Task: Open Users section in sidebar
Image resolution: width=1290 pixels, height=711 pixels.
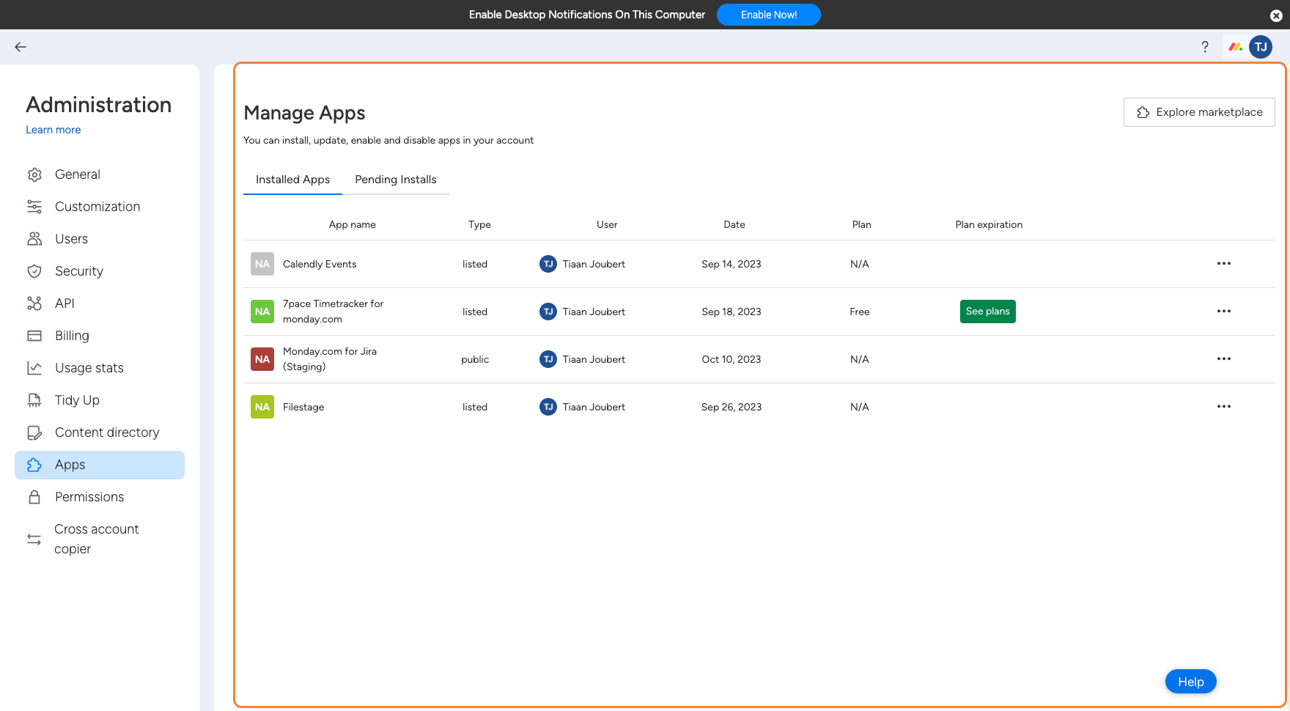Action: 100,239
